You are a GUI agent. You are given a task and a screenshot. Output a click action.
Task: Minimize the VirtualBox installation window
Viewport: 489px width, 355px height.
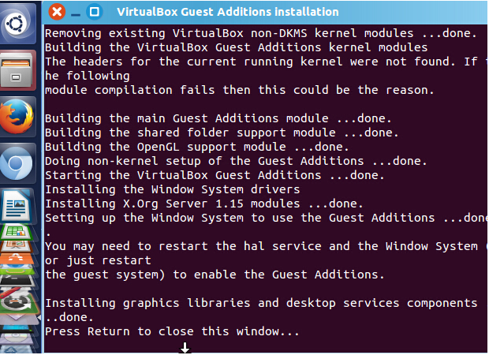[76, 13]
